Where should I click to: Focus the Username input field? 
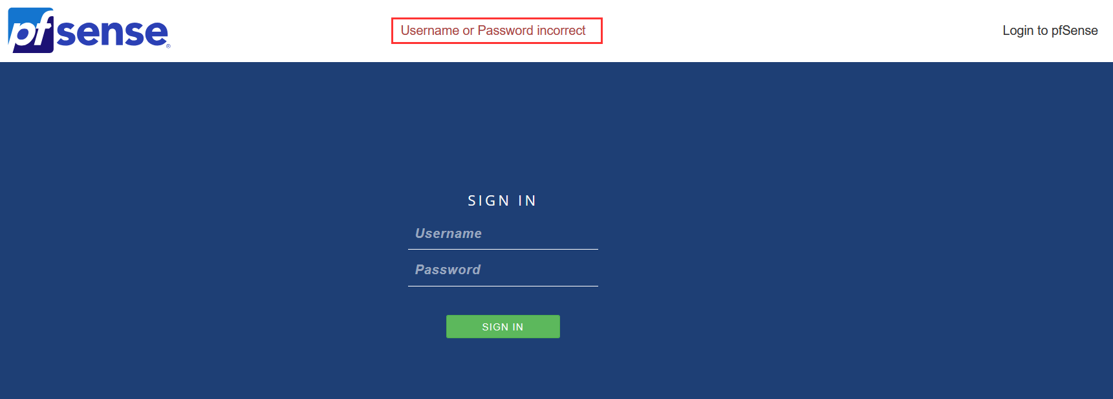point(502,233)
